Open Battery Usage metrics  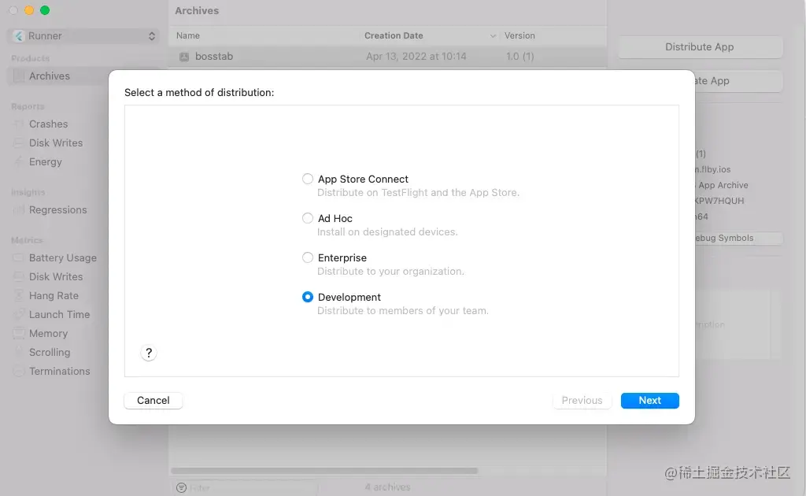[63, 258]
